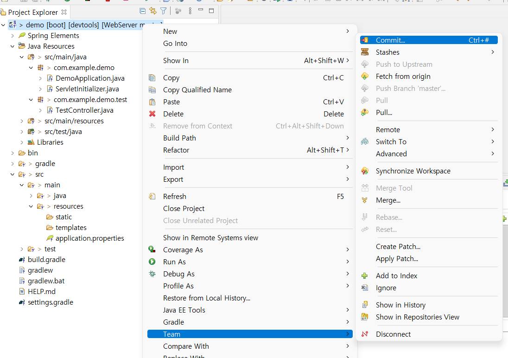Open the Build Path submenu
Screen dimensions: 508x358
click(x=250, y=138)
